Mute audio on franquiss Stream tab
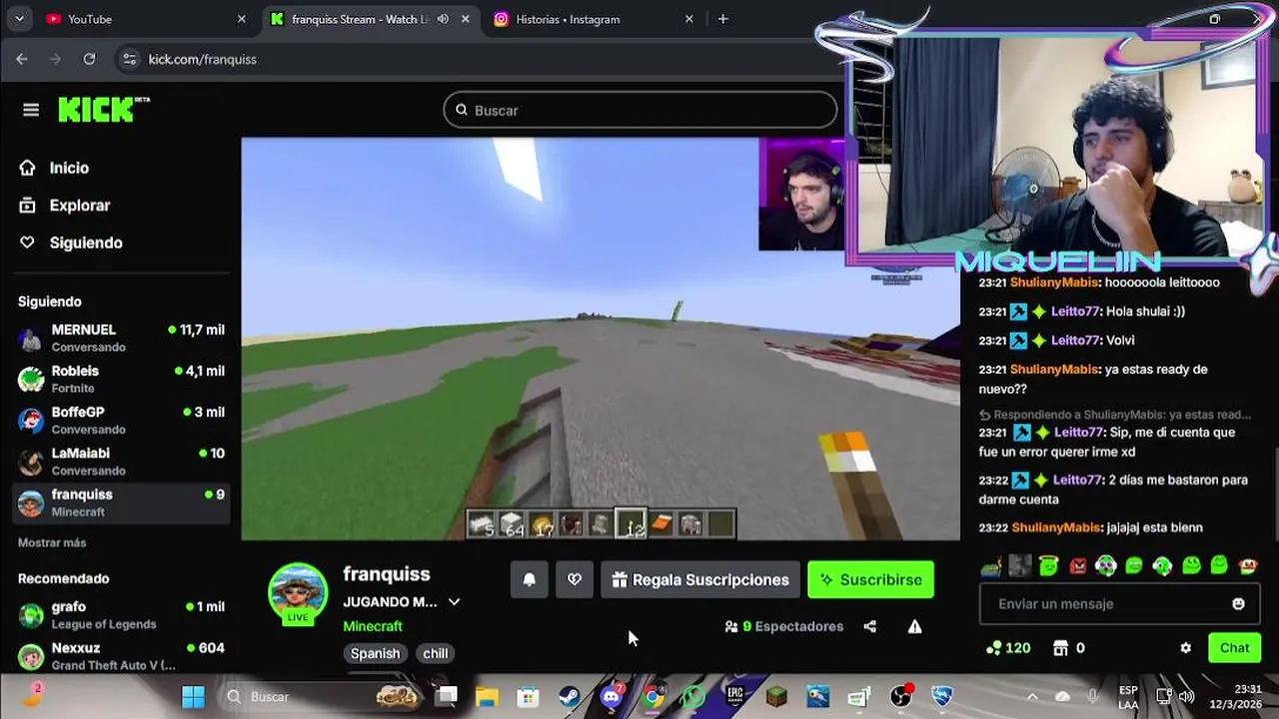 443,19
